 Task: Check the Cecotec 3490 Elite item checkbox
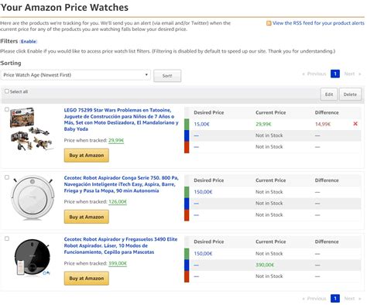(7, 238)
